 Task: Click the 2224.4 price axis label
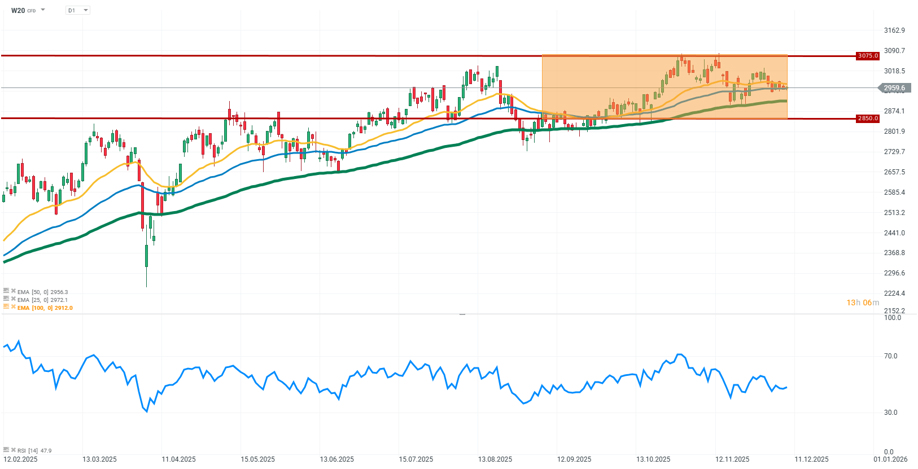coord(894,293)
